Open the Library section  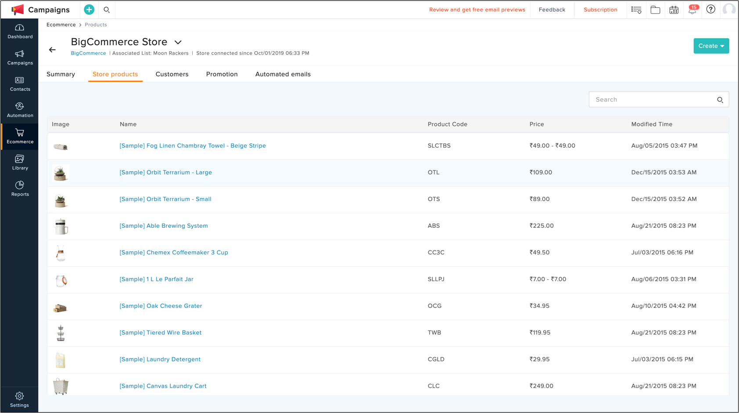[x=20, y=163]
